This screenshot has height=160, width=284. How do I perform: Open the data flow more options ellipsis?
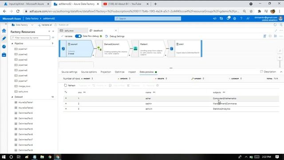[281, 36]
